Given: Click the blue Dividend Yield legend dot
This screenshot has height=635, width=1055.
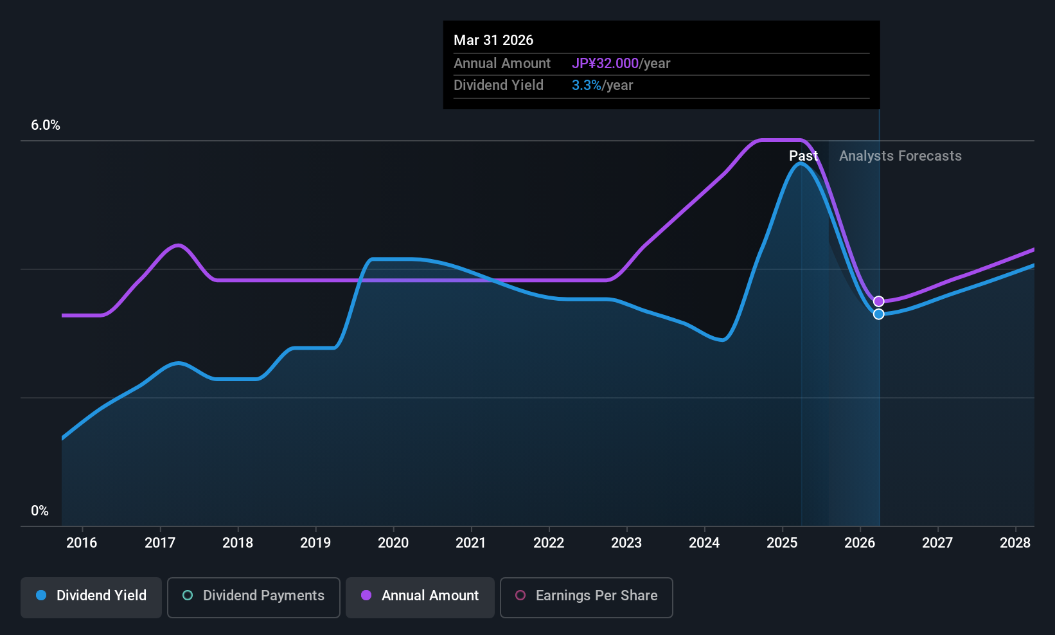Looking at the screenshot, I should pos(41,595).
